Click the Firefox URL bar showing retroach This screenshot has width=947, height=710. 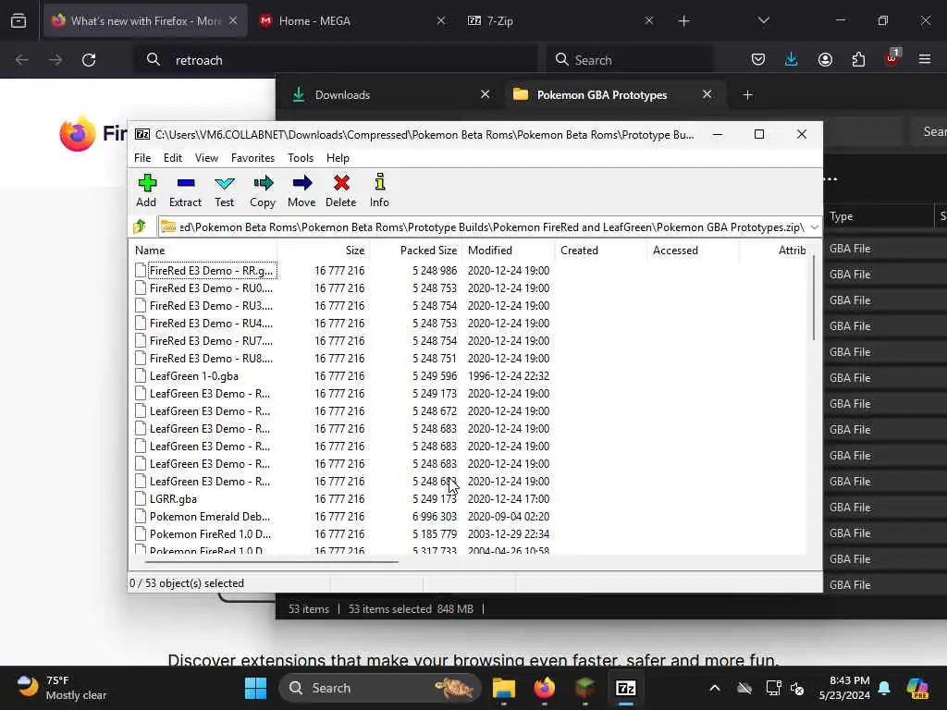point(336,60)
